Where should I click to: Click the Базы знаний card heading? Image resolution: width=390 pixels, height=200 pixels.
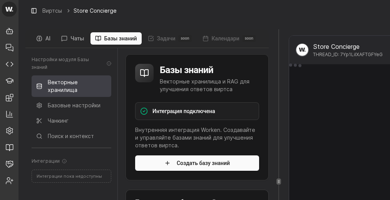187,70
